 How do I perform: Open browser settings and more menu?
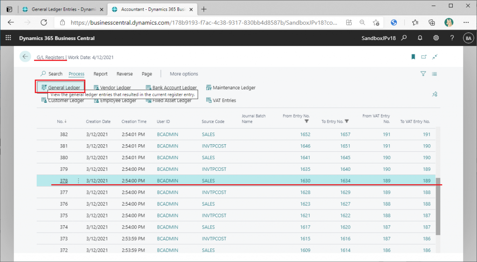click(x=466, y=22)
